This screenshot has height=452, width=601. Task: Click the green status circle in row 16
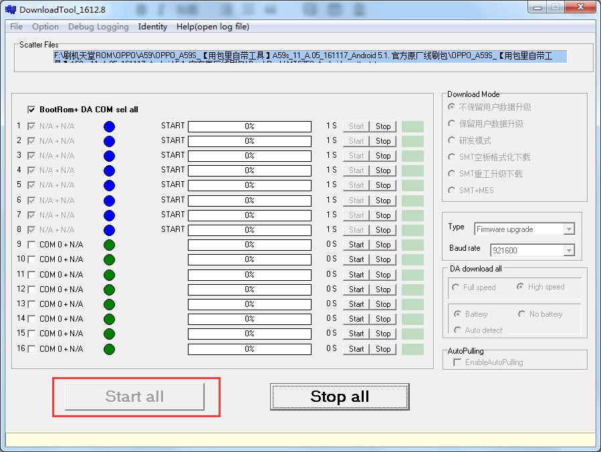click(x=109, y=349)
